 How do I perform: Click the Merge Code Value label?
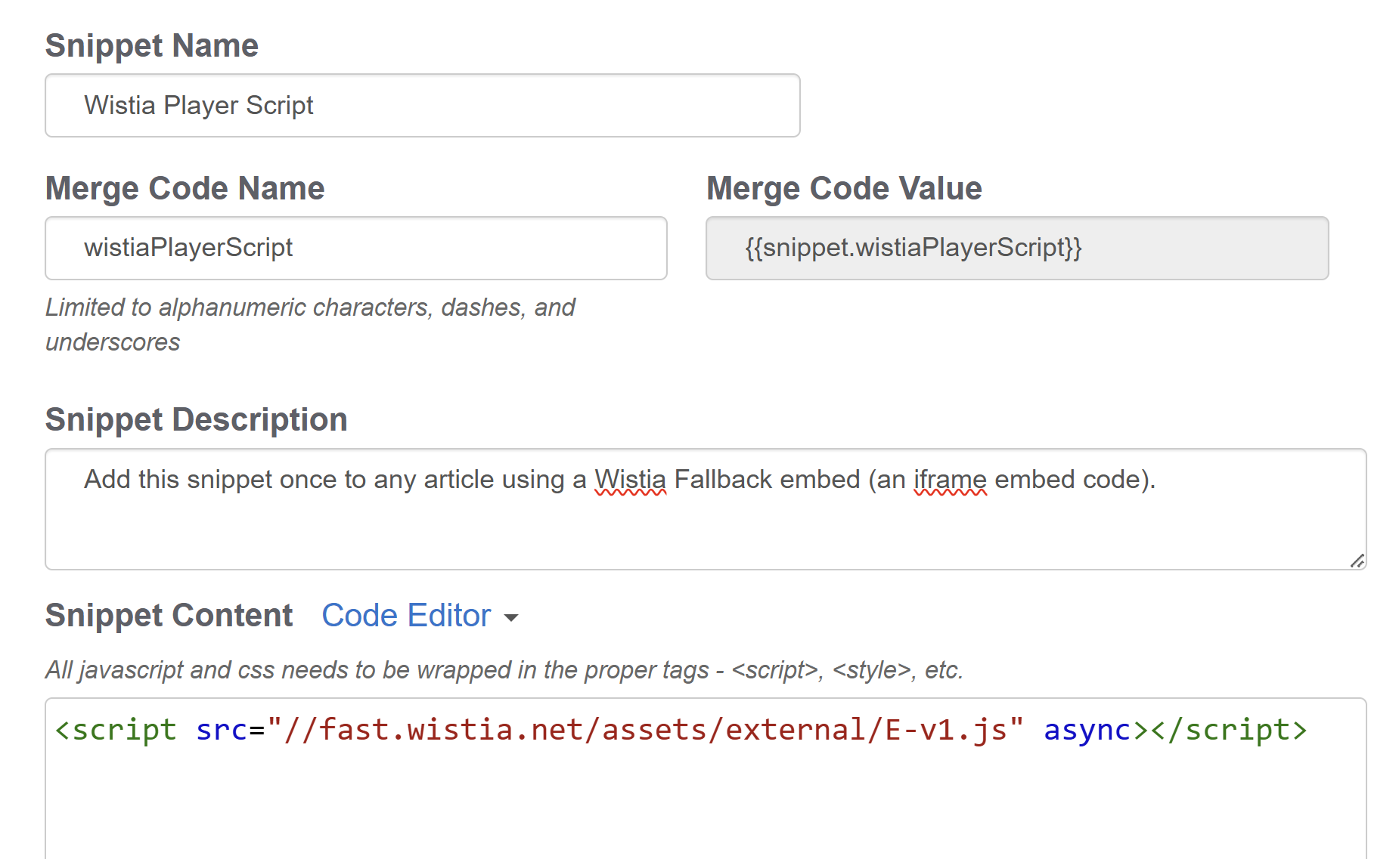point(844,189)
